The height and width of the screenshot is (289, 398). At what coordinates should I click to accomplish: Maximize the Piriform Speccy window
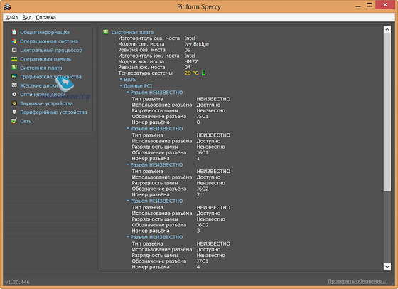point(370,5)
